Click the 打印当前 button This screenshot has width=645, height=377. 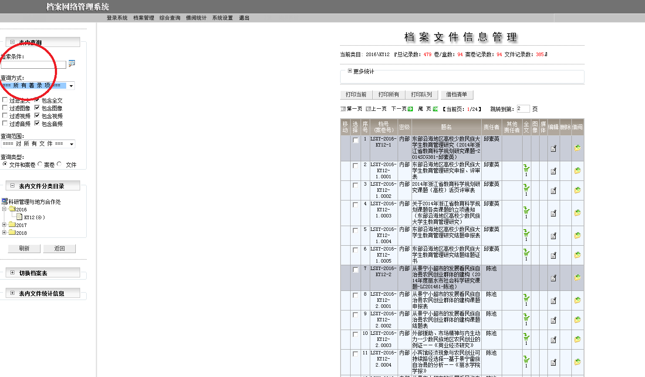click(356, 95)
